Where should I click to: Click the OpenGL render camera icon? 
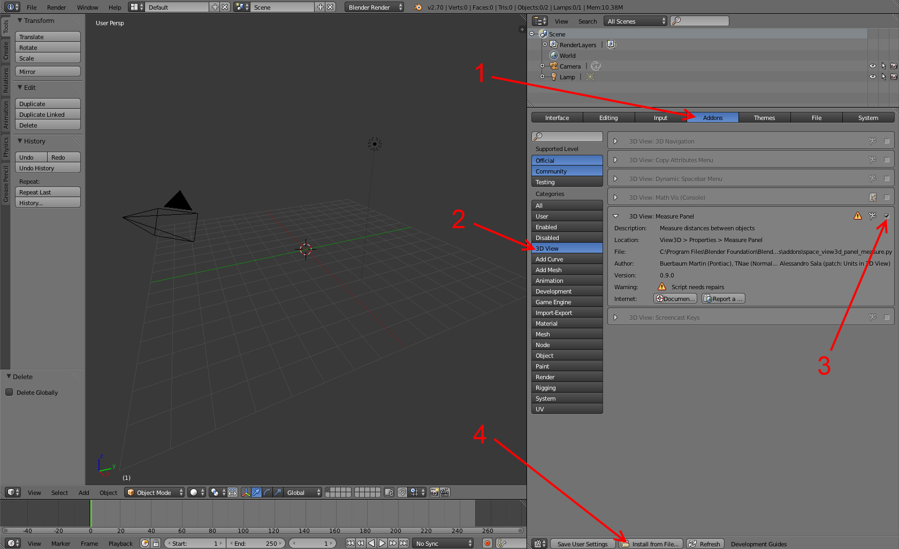pos(435,492)
